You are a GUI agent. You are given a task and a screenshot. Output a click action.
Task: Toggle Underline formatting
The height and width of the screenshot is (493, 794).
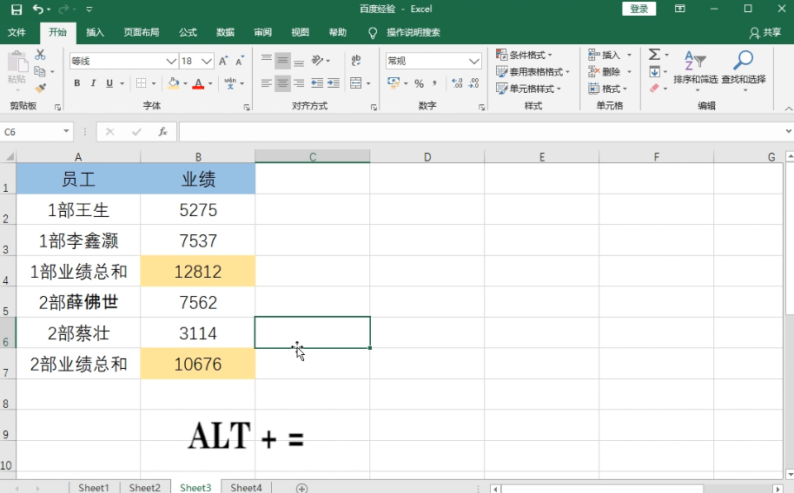[x=109, y=83]
